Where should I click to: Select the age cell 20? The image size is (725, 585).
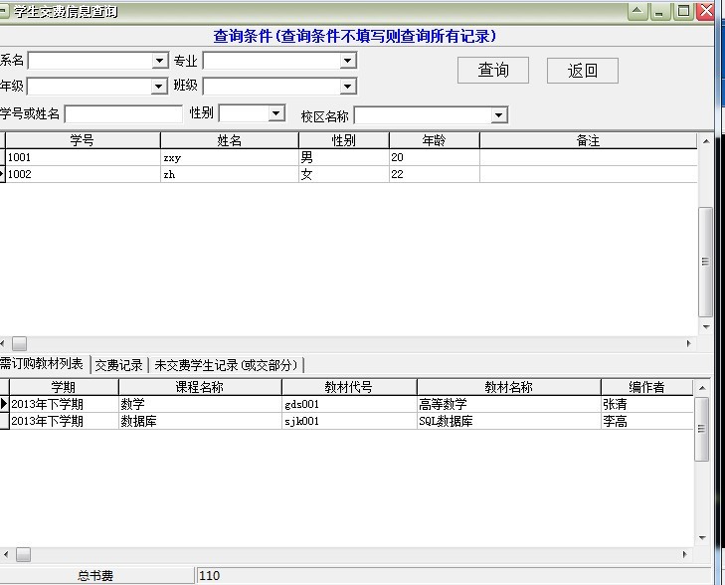(x=435, y=158)
